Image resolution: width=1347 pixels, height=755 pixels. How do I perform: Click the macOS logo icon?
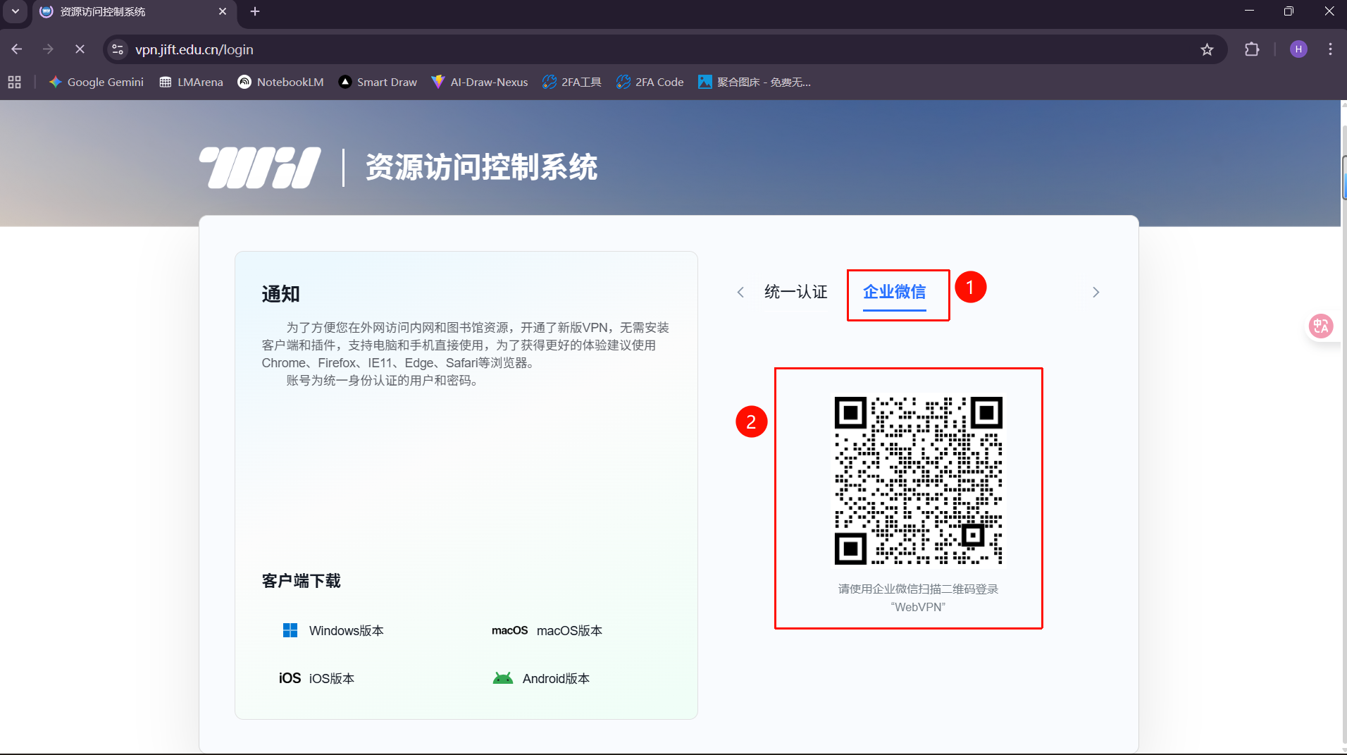point(509,630)
